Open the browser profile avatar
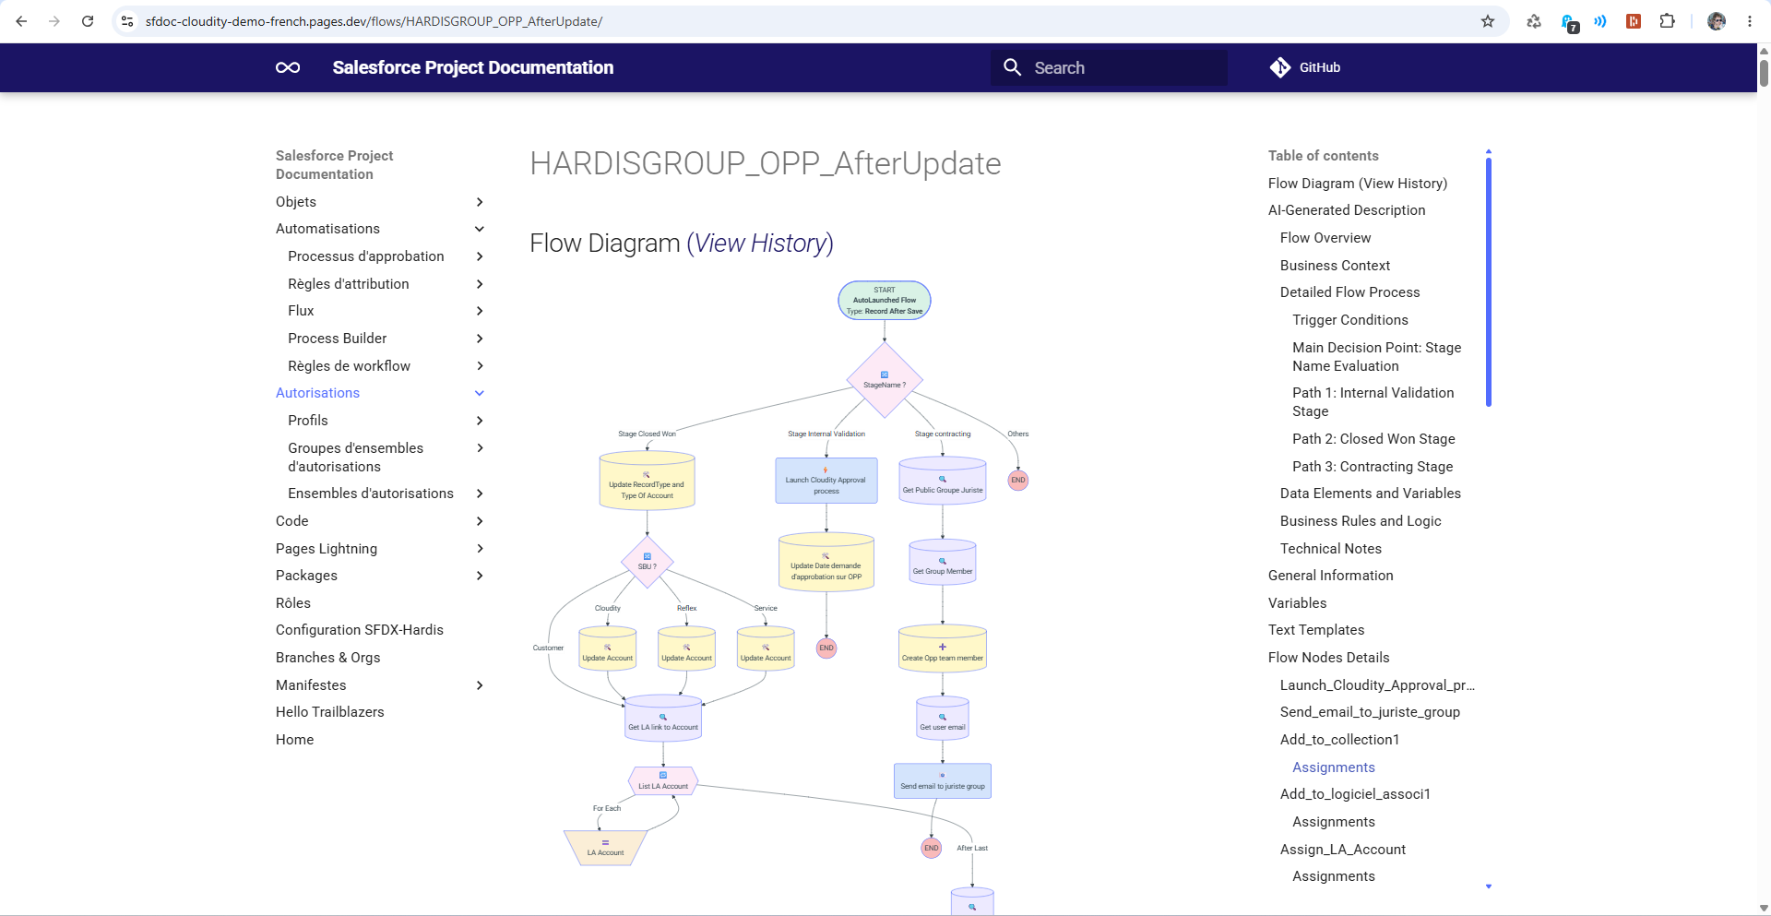 point(1717,21)
